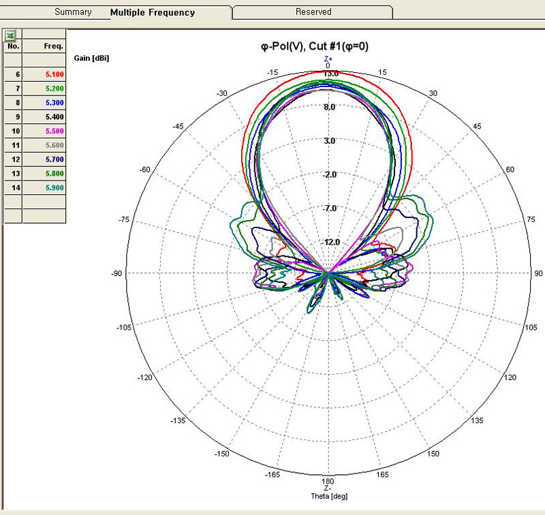Click the -120 degree angle label

[x=145, y=377]
